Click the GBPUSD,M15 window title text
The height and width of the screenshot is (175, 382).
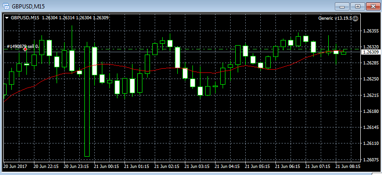[x=28, y=6]
